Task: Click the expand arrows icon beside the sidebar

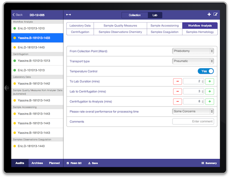Action: point(68,15)
